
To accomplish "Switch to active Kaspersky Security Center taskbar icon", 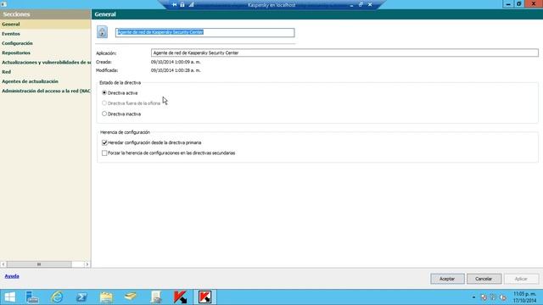I will pos(205,297).
